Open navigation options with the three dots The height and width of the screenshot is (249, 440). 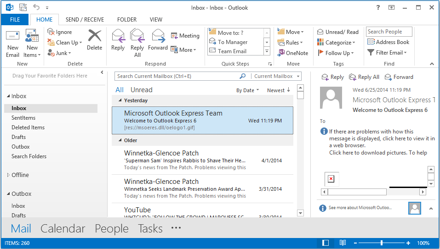click(176, 227)
